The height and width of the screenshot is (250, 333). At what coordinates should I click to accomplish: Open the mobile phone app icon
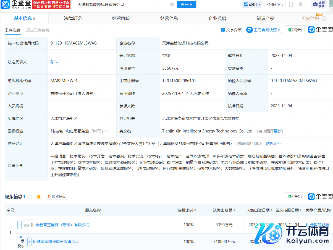[x=291, y=5]
